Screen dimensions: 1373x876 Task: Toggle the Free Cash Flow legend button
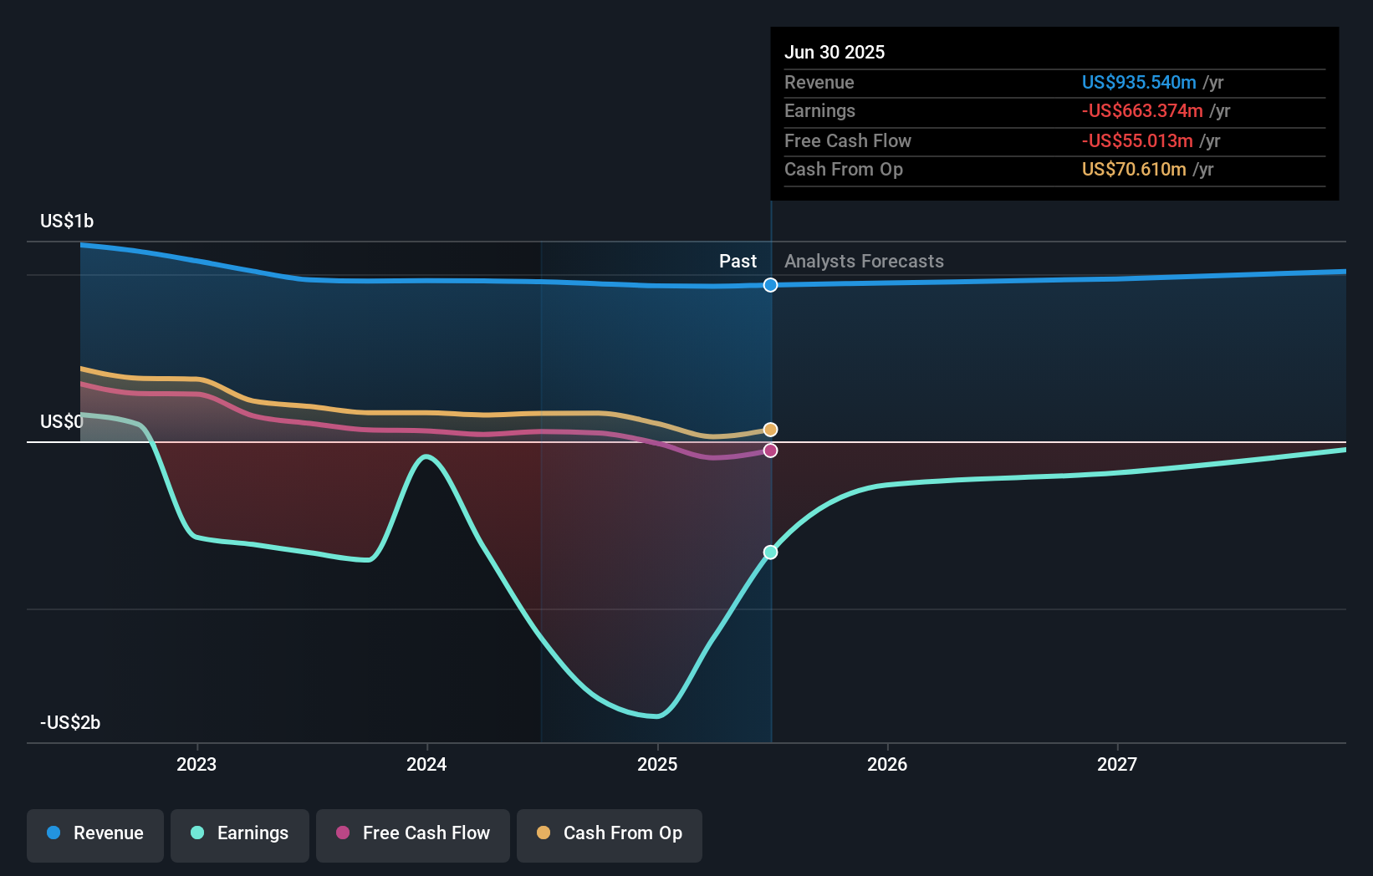413,835
